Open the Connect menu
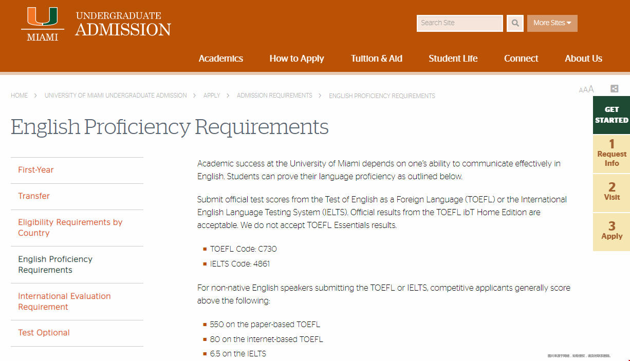This screenshot has width=630, height=361. 521,59
